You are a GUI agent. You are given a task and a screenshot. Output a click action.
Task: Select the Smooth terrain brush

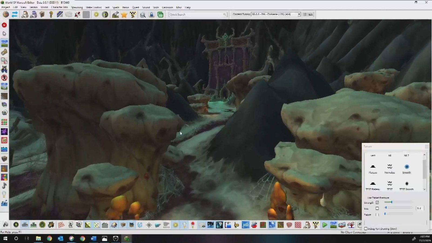click(x=406, y=167)
